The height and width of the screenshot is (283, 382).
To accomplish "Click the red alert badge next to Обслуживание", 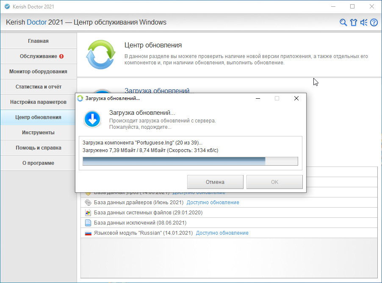I will pos(61,56).
